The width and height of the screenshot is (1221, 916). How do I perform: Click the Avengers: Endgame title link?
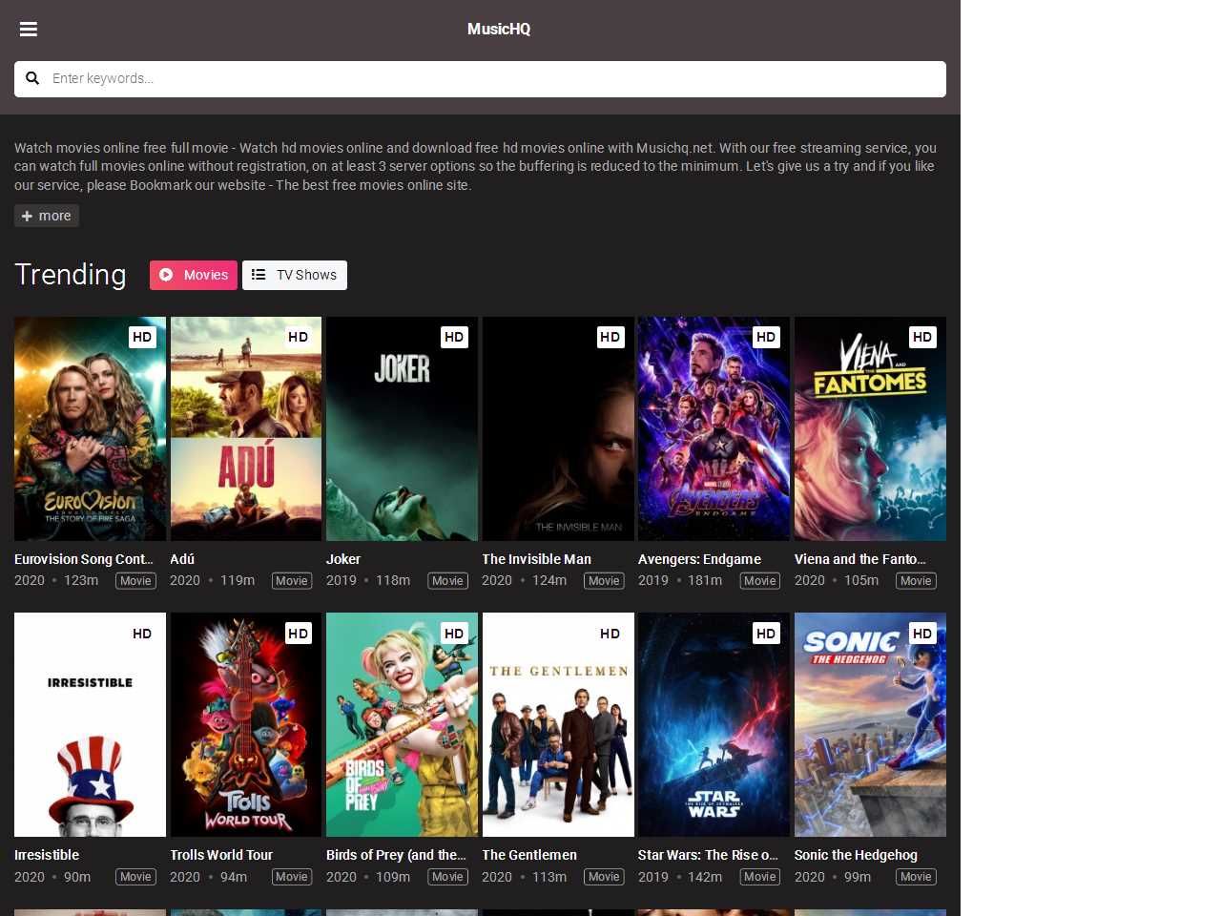coord(700,559)
